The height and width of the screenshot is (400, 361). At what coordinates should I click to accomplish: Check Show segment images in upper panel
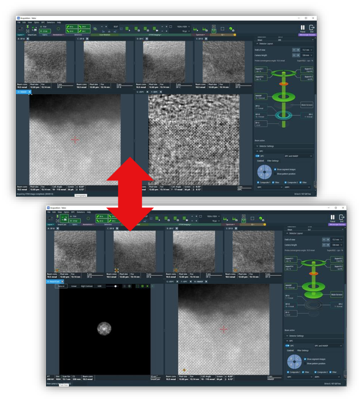[x=275, y=170]
